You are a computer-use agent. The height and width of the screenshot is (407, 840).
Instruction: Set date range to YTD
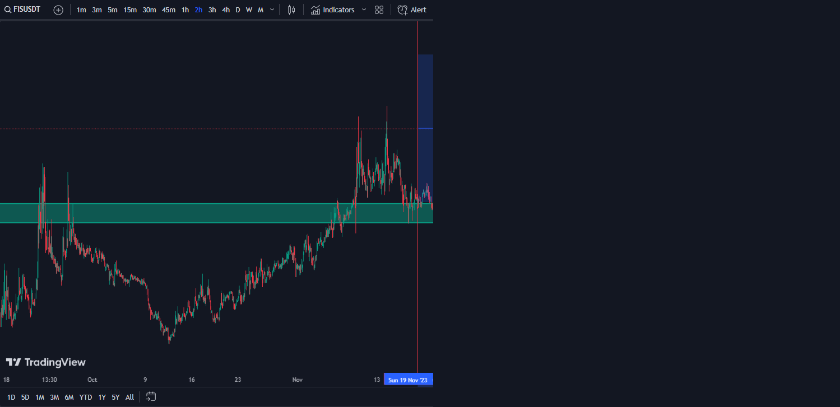86,397
